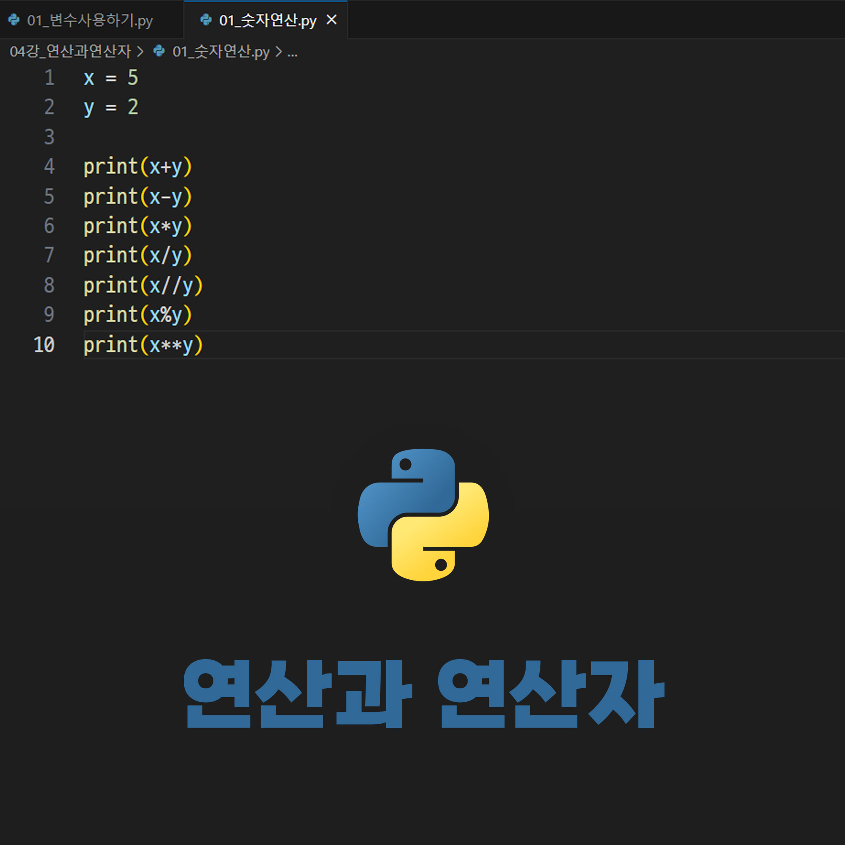Click the print(x//y) code line
The width and height of the screenshot is (845, 845).
coord(143,285)
